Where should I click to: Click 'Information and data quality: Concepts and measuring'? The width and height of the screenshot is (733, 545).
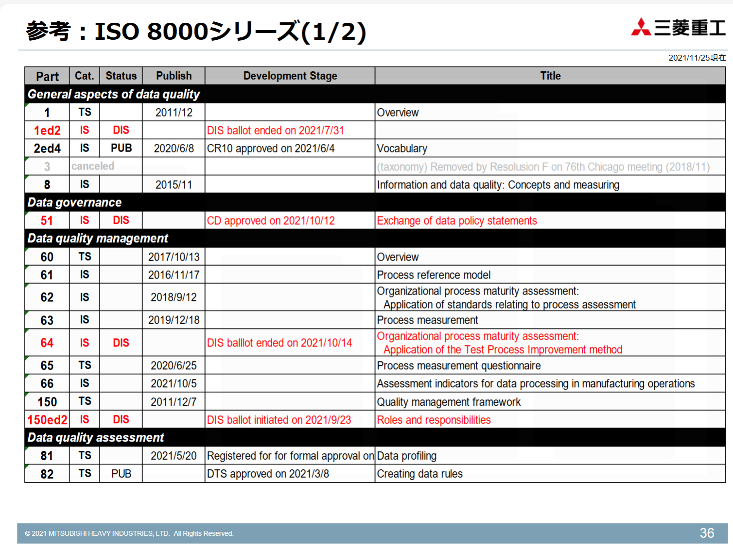pos(498,185)
